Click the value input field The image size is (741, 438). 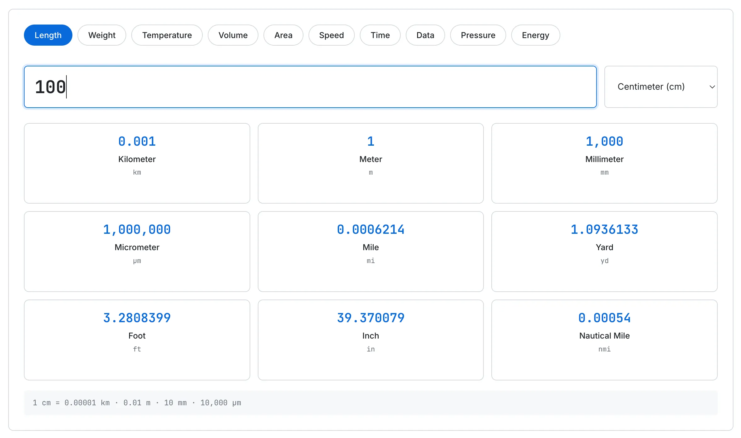pos(310,87)
